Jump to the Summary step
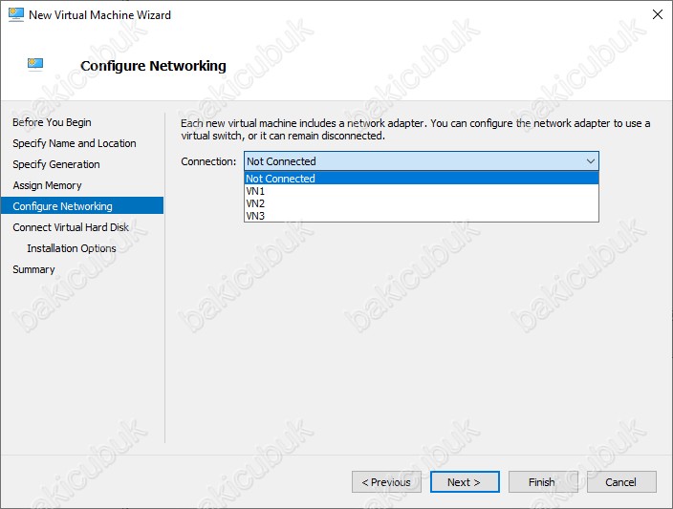 point(33,269)
